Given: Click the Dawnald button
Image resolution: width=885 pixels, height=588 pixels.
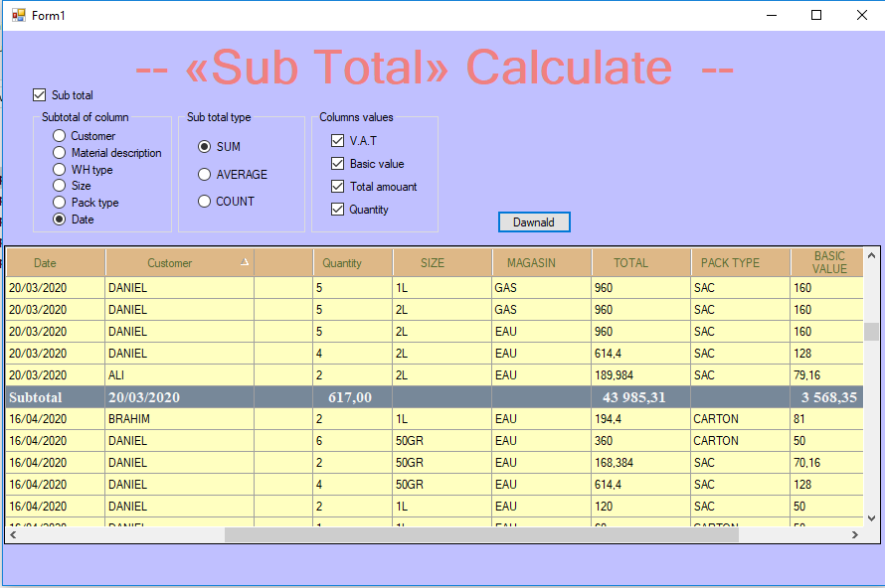Looking at the screenshot, I should pyautogui.click(x=534, y=222).
